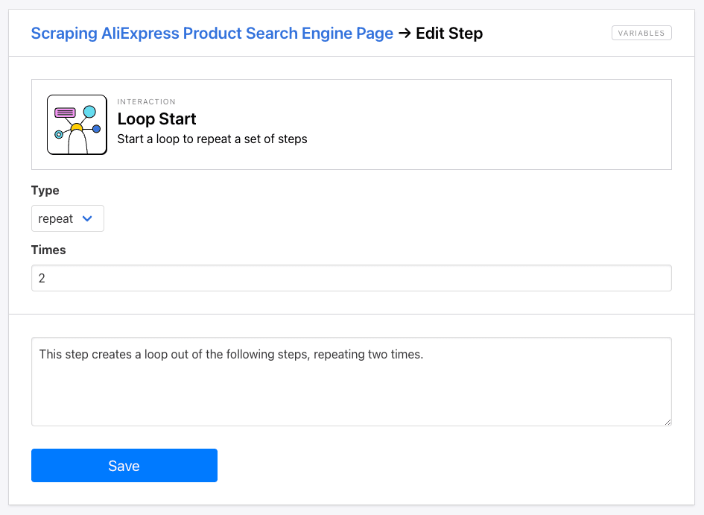The image size is (704, 515).
Task: Click the 'Times' field label
Action: [48, 250]
